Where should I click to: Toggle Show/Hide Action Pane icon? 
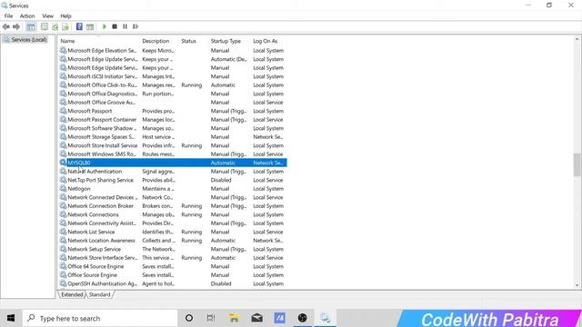[x=90, y=26]
